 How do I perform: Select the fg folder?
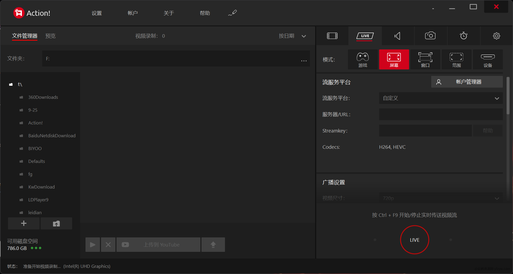tap(30, 174)
